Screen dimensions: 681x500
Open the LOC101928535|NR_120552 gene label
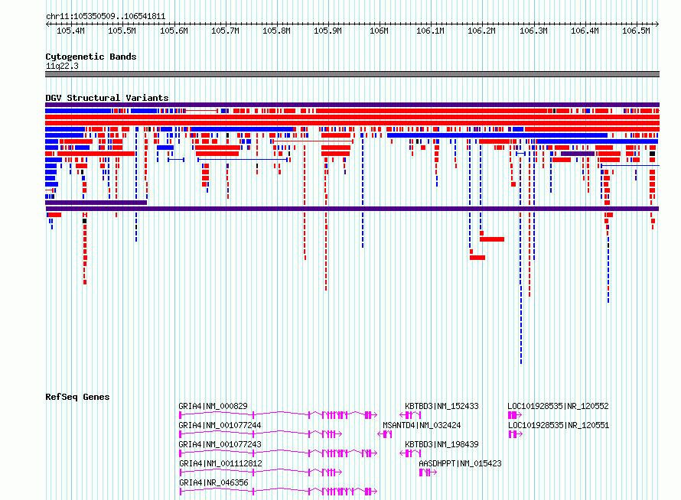pyautogui.click(x=558, y=406)
